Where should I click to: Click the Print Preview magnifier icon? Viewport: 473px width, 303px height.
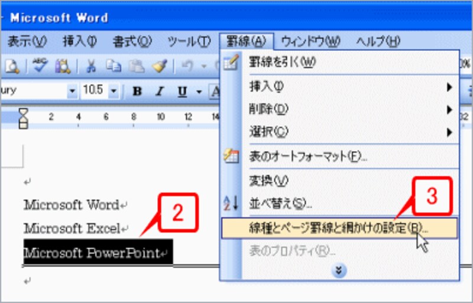(x=12, y=66)
